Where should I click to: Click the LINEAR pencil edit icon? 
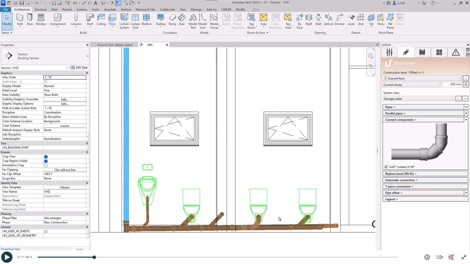(406, 53)
